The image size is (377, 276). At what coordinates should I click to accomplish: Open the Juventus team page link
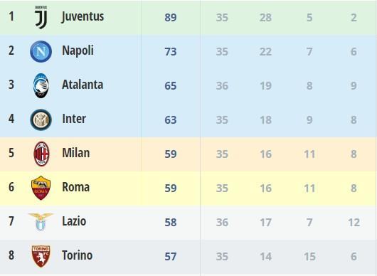tap(83, 16)
